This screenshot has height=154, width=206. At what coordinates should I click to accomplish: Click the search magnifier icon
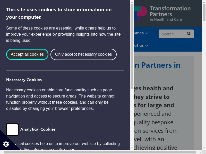click(x=189, y=34)
